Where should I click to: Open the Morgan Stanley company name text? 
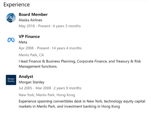coord(32,82)
